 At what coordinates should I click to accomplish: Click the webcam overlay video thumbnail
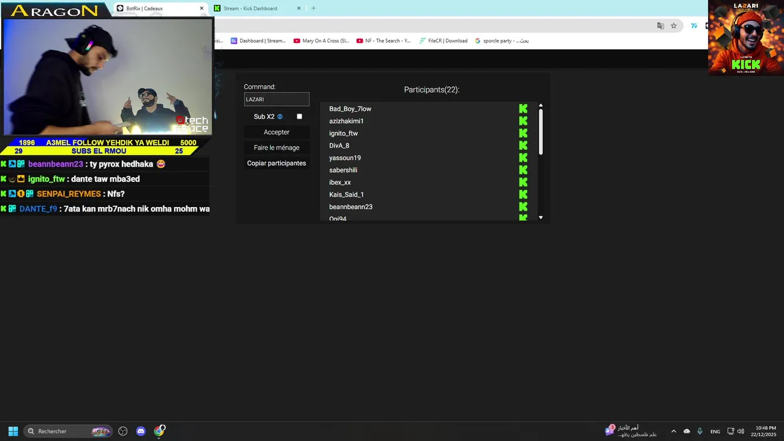point(108,77)
